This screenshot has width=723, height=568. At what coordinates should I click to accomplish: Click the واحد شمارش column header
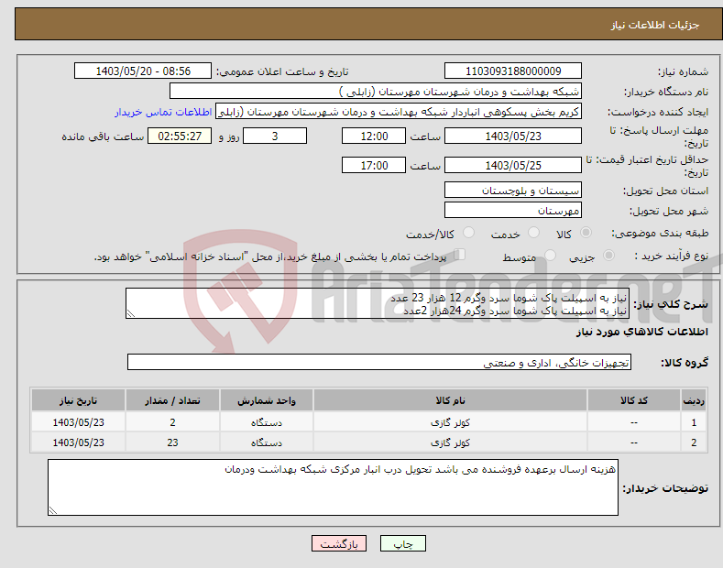tap(267, 400)
